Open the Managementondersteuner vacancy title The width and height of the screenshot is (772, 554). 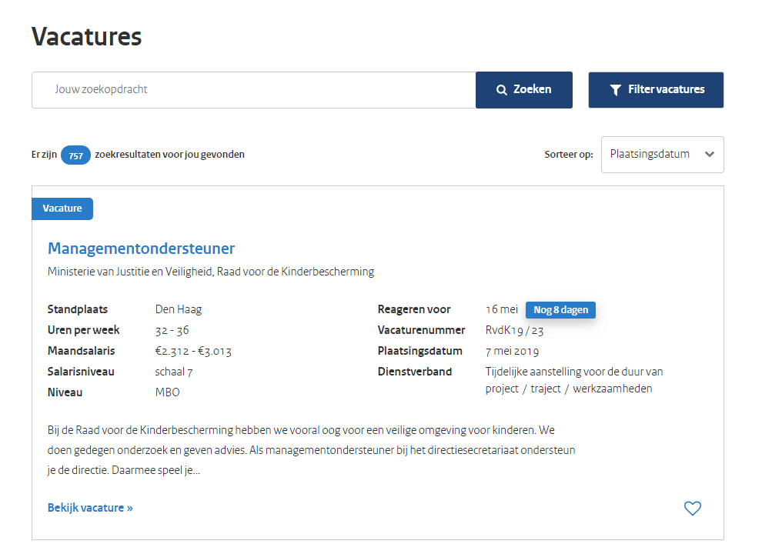pos(141,249)
